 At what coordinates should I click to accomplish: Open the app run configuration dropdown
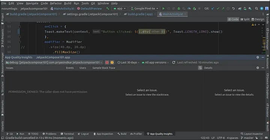point(119,9)
